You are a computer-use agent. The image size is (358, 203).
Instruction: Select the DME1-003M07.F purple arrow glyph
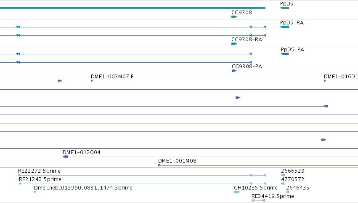click(92, 81)
